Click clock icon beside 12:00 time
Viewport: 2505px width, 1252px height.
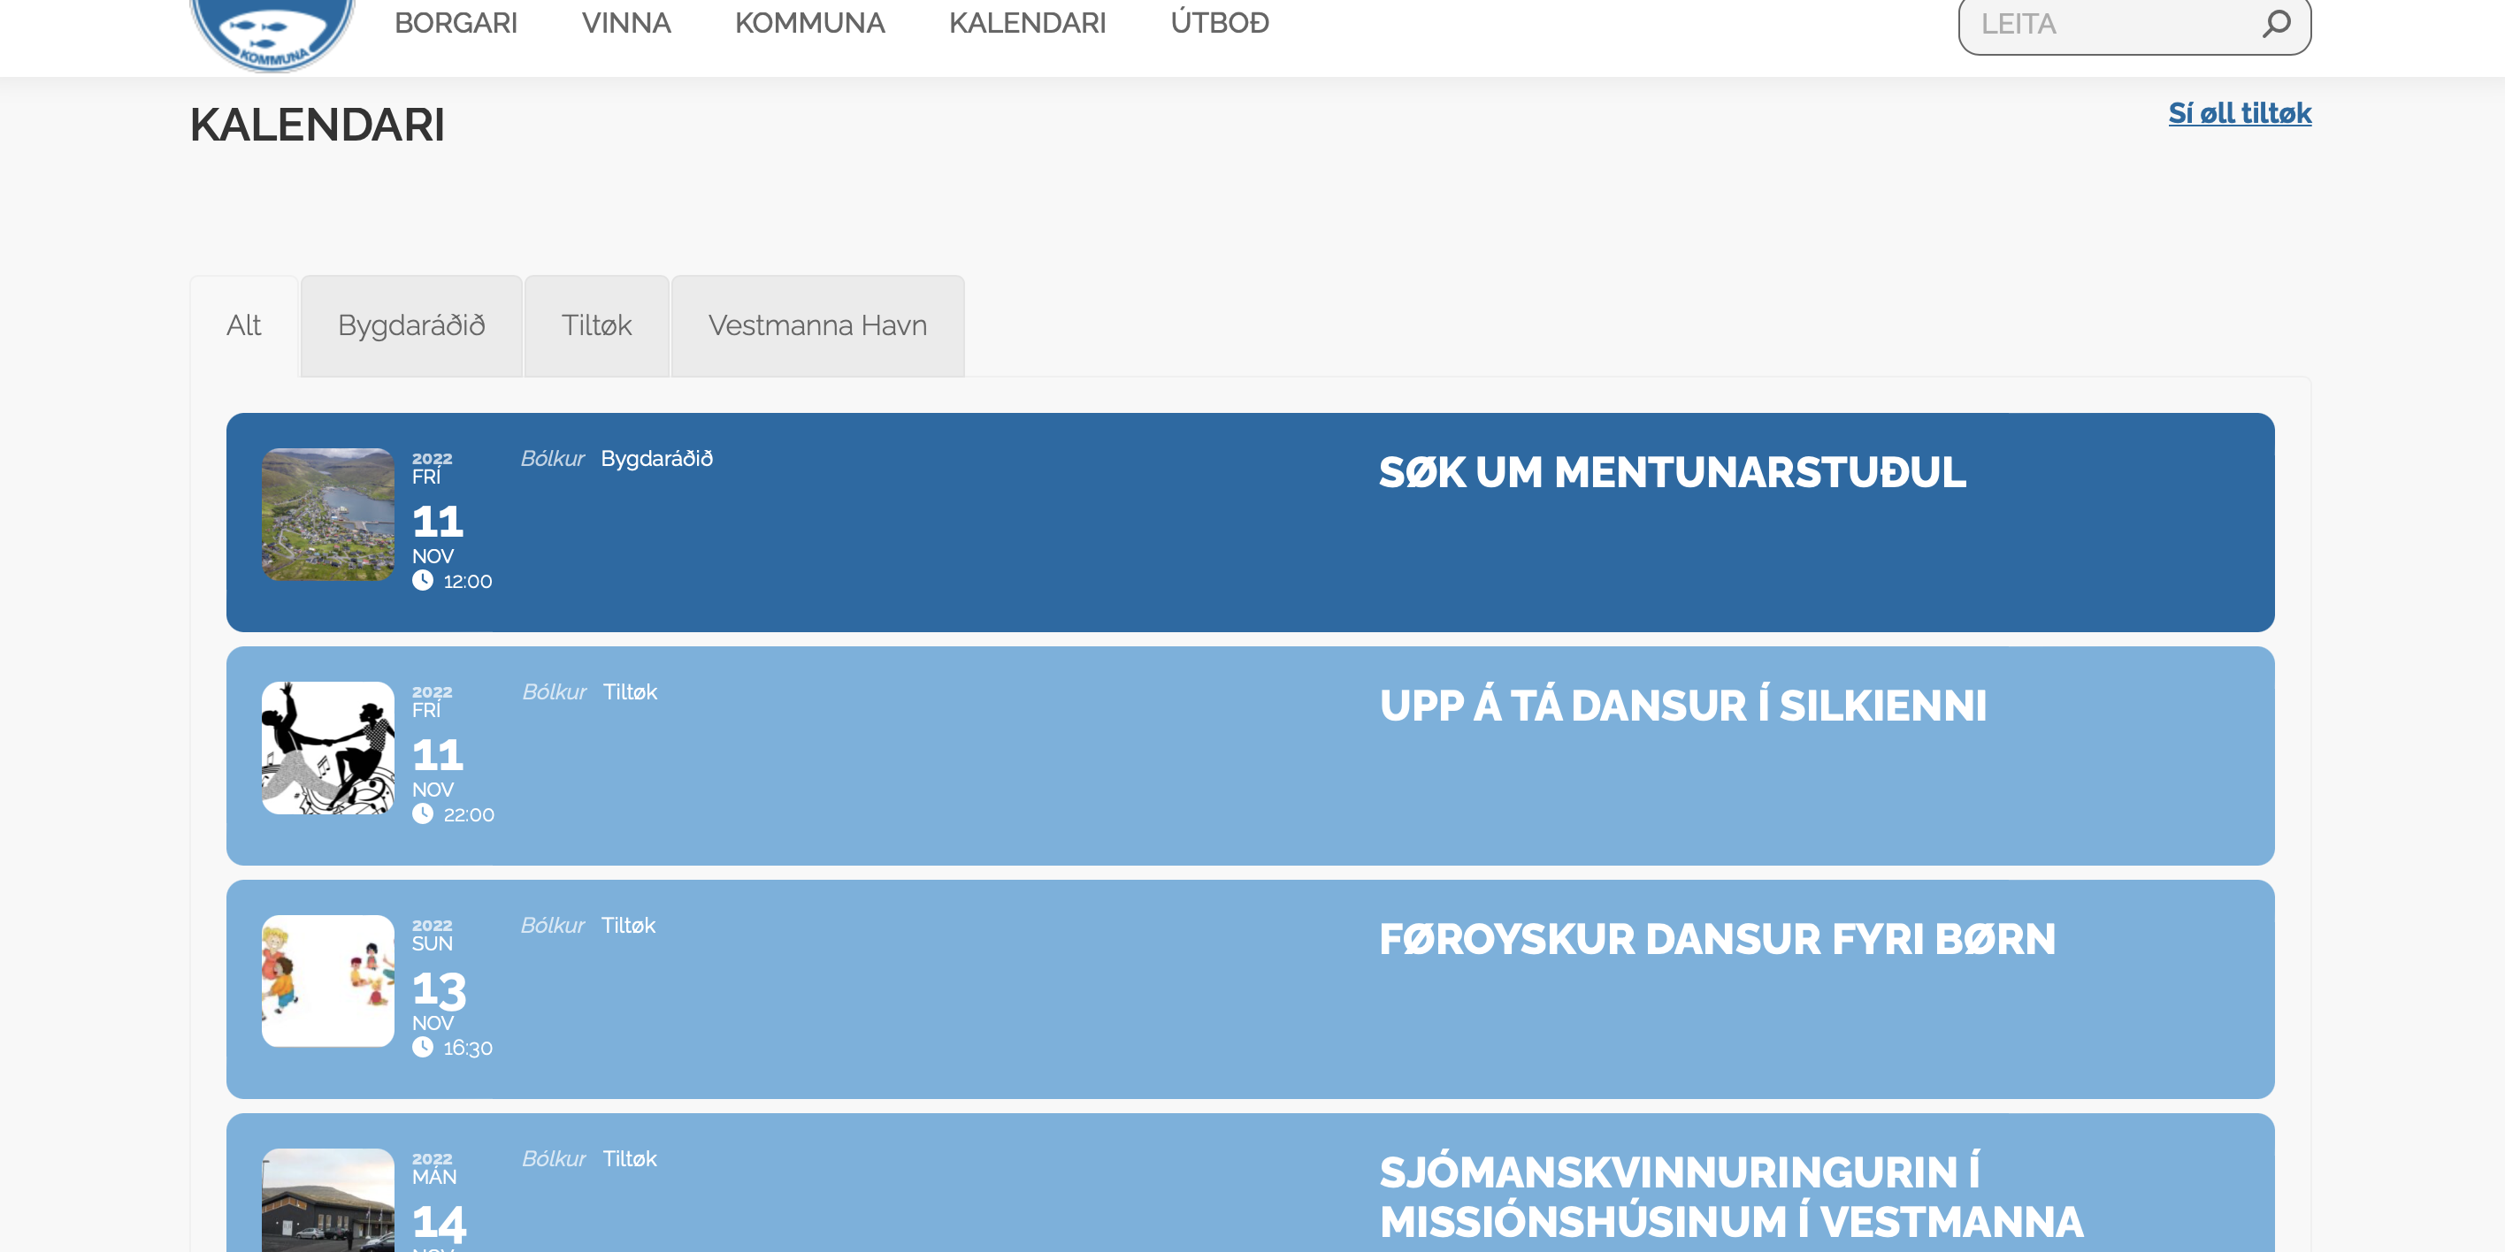pyautogui.click(x=422, y=580)
